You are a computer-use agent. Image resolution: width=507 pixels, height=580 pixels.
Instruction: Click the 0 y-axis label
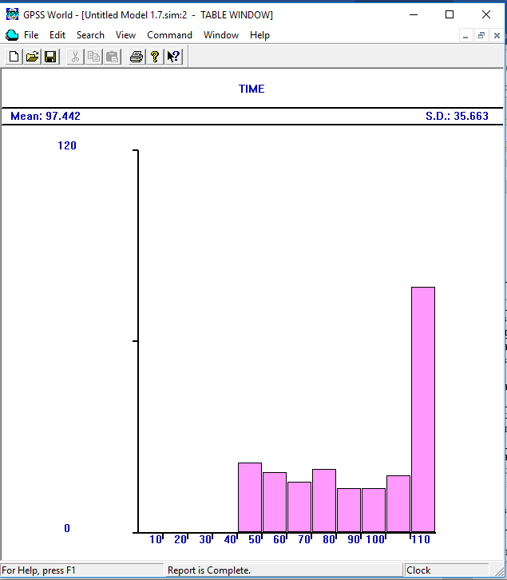click(x=67, y=528)
